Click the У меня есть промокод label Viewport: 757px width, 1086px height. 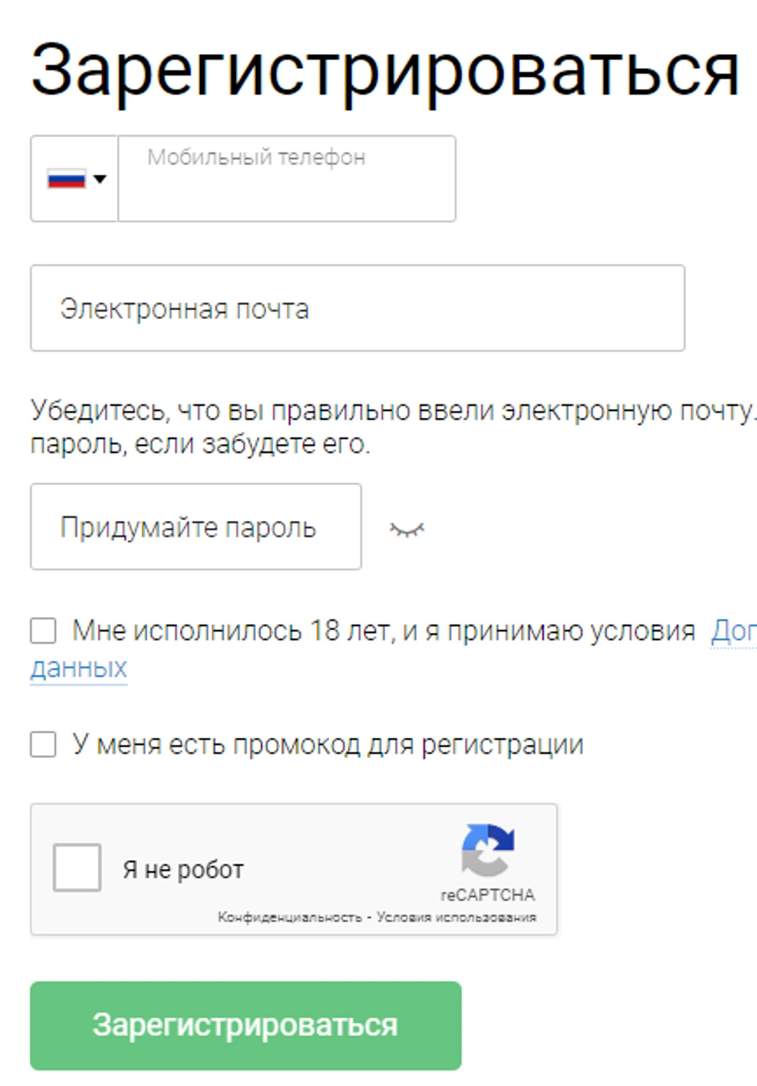point(328,745)
